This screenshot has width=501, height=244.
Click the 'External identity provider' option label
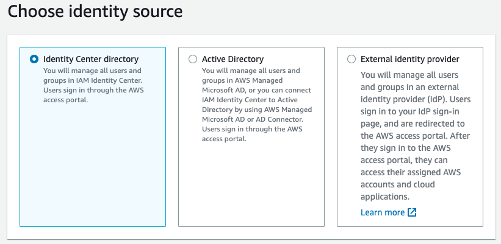click(x=409, y=60)
